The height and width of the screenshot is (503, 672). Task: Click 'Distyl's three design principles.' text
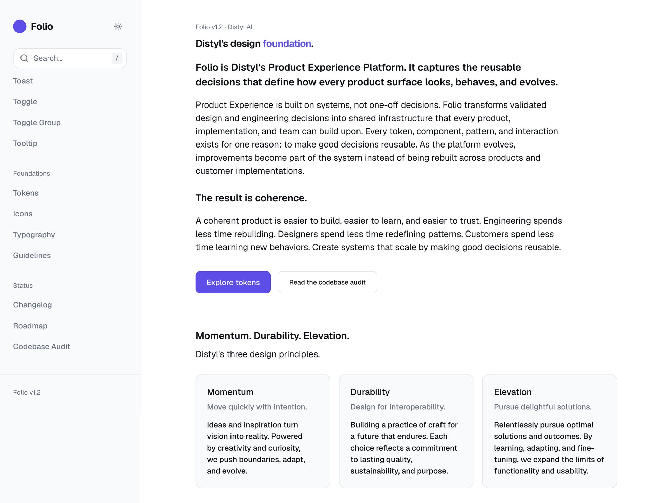click(x=258, y=354)
